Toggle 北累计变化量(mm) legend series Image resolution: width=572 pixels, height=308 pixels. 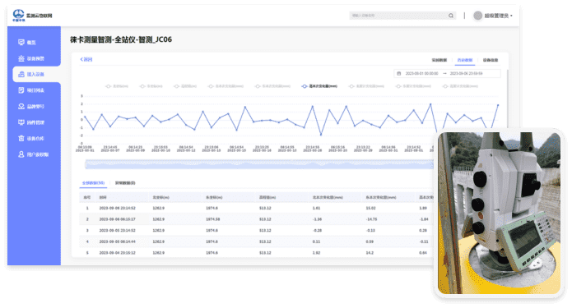[x=366, y=86]
